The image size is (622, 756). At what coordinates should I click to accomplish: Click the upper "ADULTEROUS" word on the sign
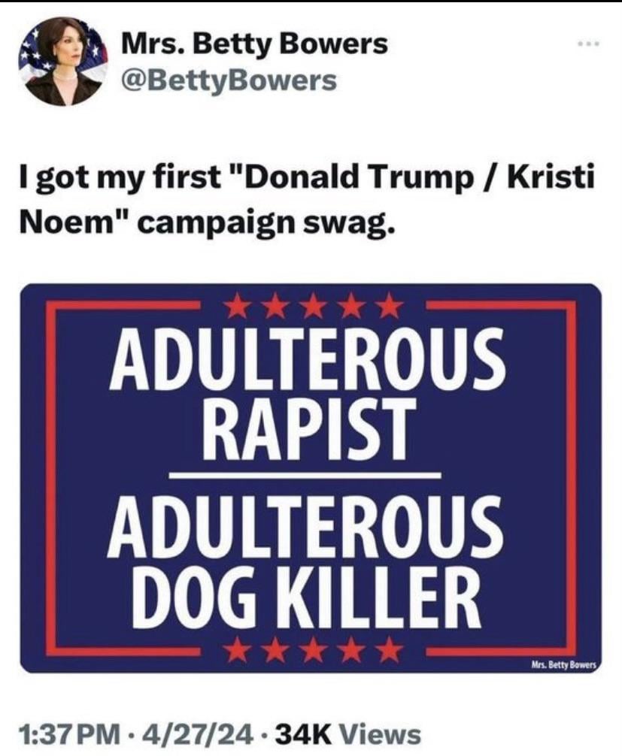click(x=308, y=360)
